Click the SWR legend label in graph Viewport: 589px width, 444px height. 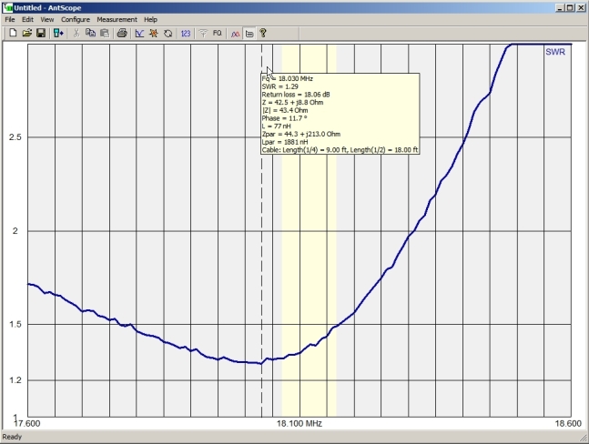click(x=555, y=52)
